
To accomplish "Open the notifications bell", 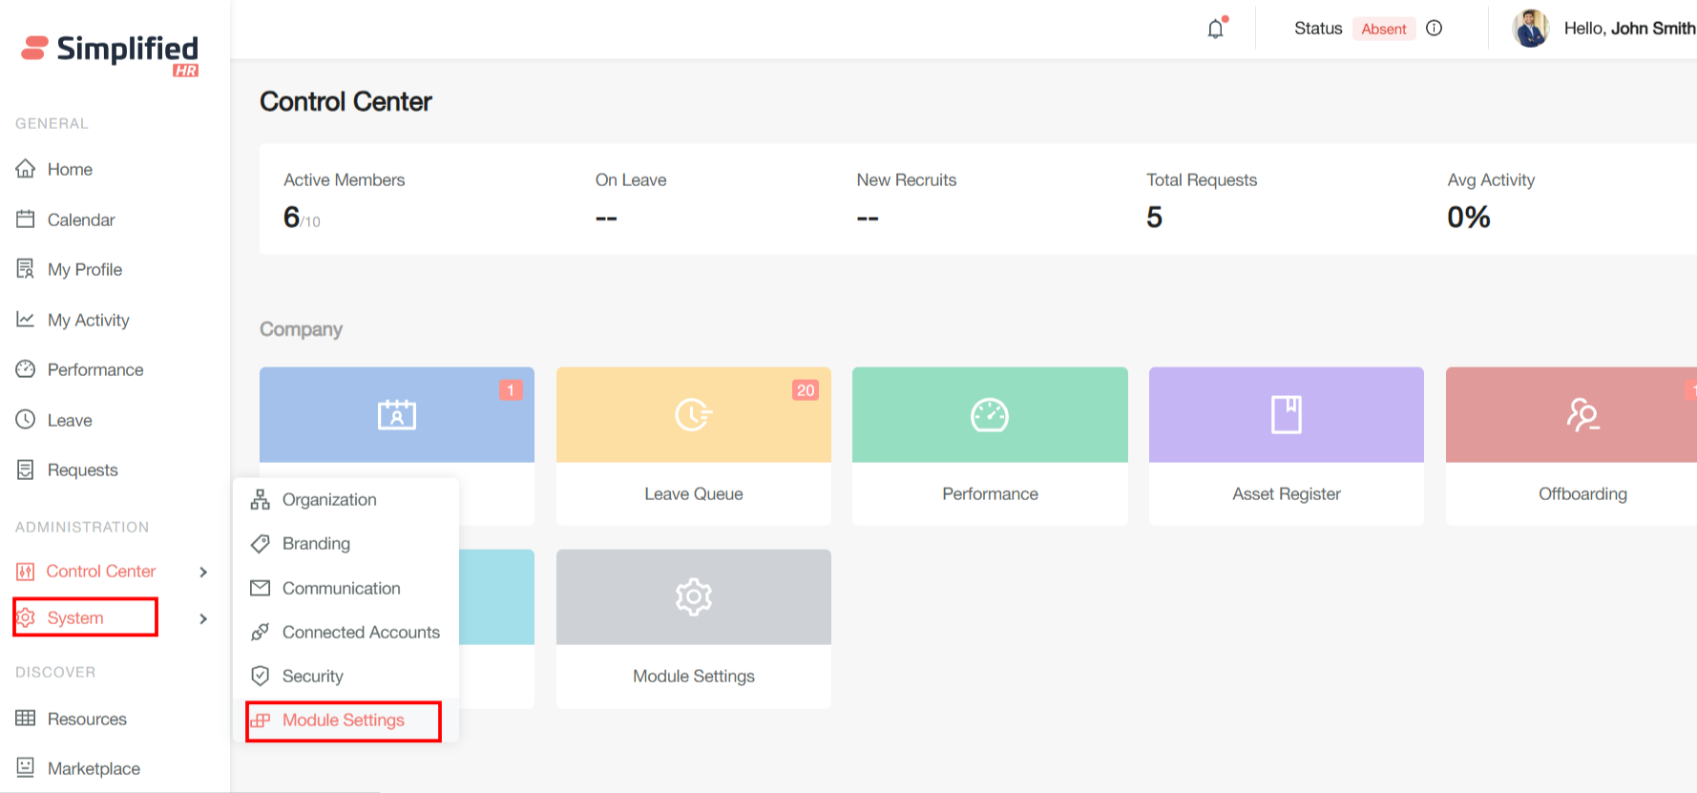I will 1215,29.
